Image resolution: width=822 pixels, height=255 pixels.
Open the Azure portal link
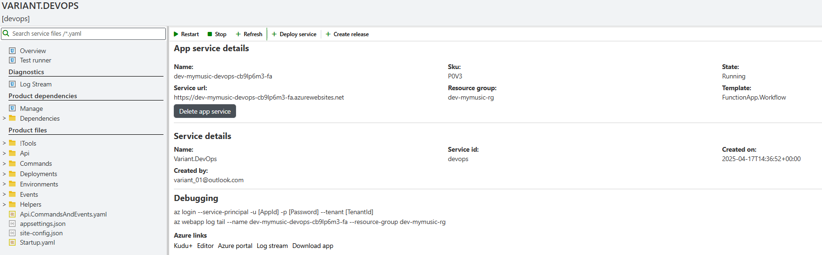pyautogui.click(x=235, y=246)
